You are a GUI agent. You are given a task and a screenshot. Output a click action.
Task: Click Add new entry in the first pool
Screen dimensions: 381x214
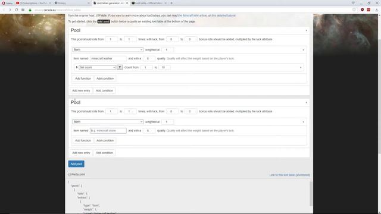pyautogui.click(x=81, y=90)
